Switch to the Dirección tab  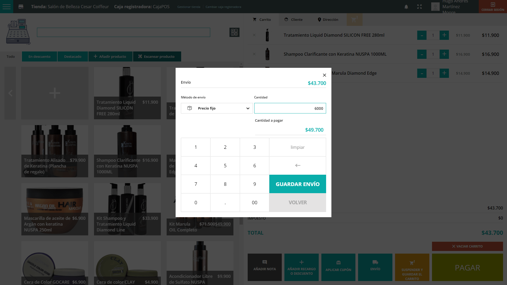pyautogui.click(x=328, y=20)
